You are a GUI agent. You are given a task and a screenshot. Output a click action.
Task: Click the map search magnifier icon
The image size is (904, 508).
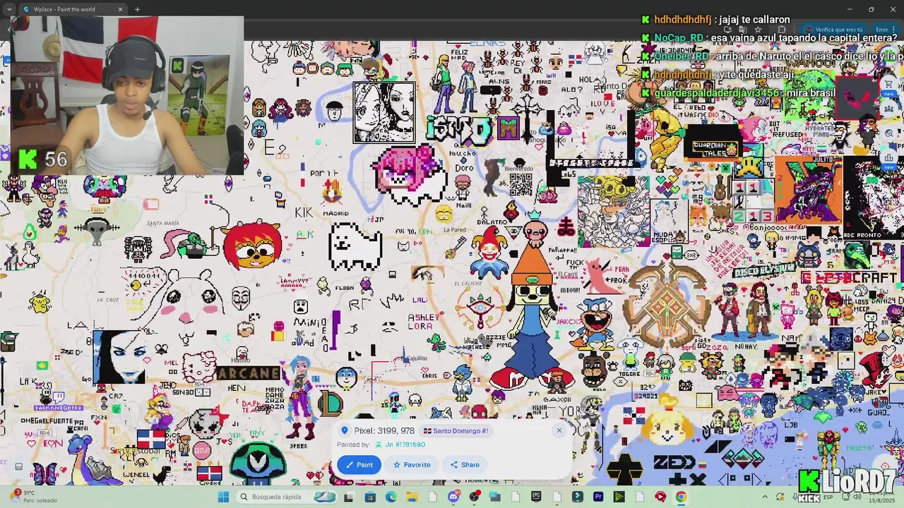pos(888,133)
